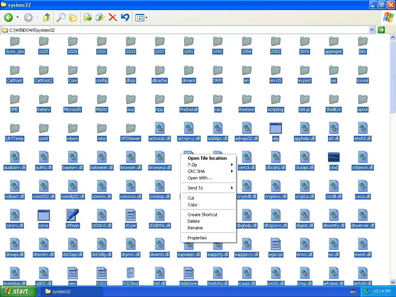The image size is (396, 297).
Task: Select the ctfmon application icon
Action: click(72, 215)
